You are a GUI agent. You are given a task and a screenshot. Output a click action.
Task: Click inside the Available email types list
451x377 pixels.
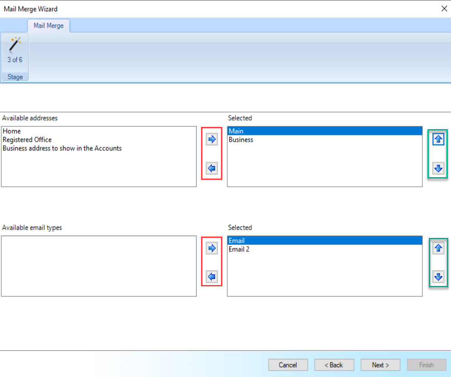click(99, 266)
